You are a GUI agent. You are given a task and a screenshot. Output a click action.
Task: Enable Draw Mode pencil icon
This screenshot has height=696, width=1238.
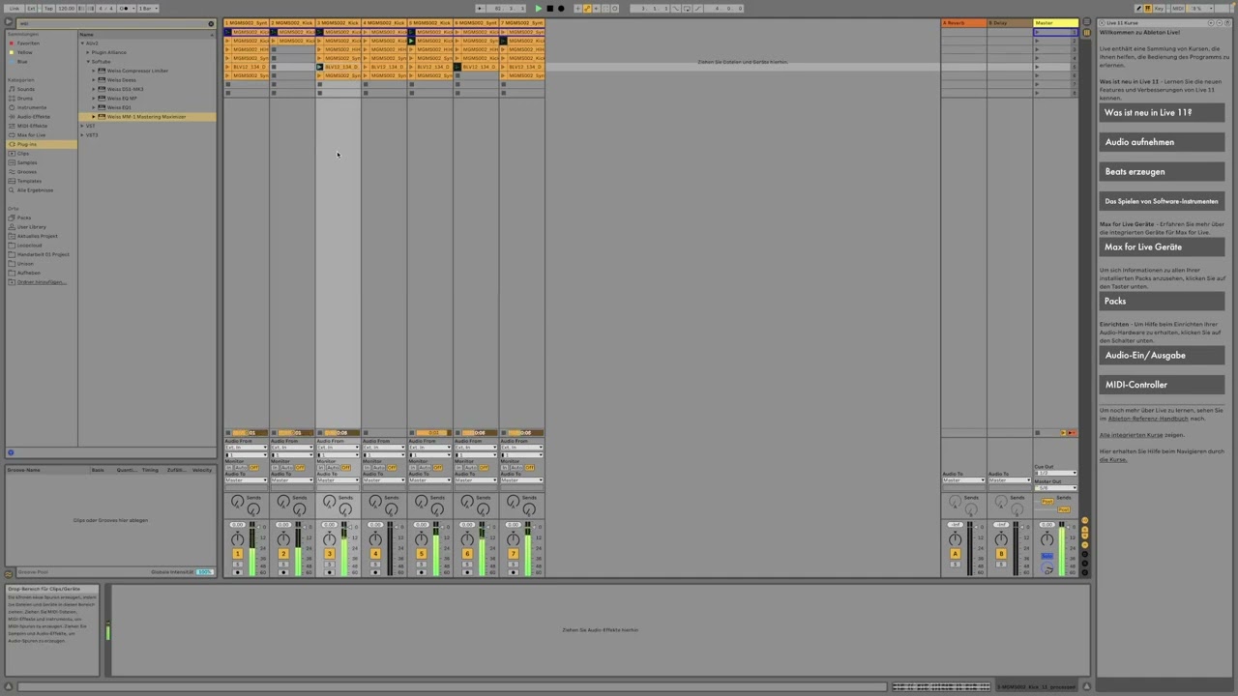[1138, 9]
